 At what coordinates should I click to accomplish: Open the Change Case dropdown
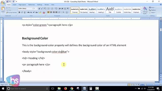pos(37,12)
